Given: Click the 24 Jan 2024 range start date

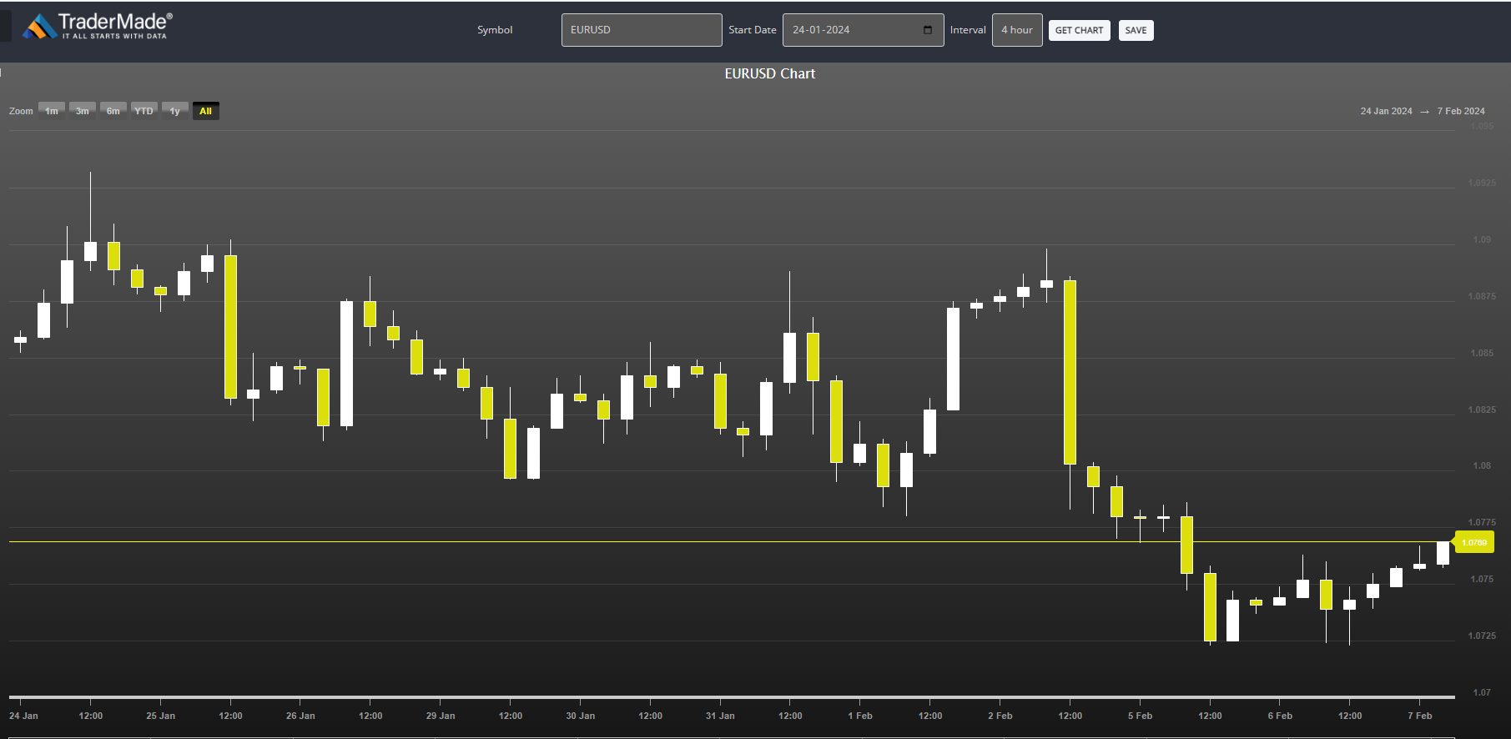Looking at the screenshot, I should pos(1386,111).
